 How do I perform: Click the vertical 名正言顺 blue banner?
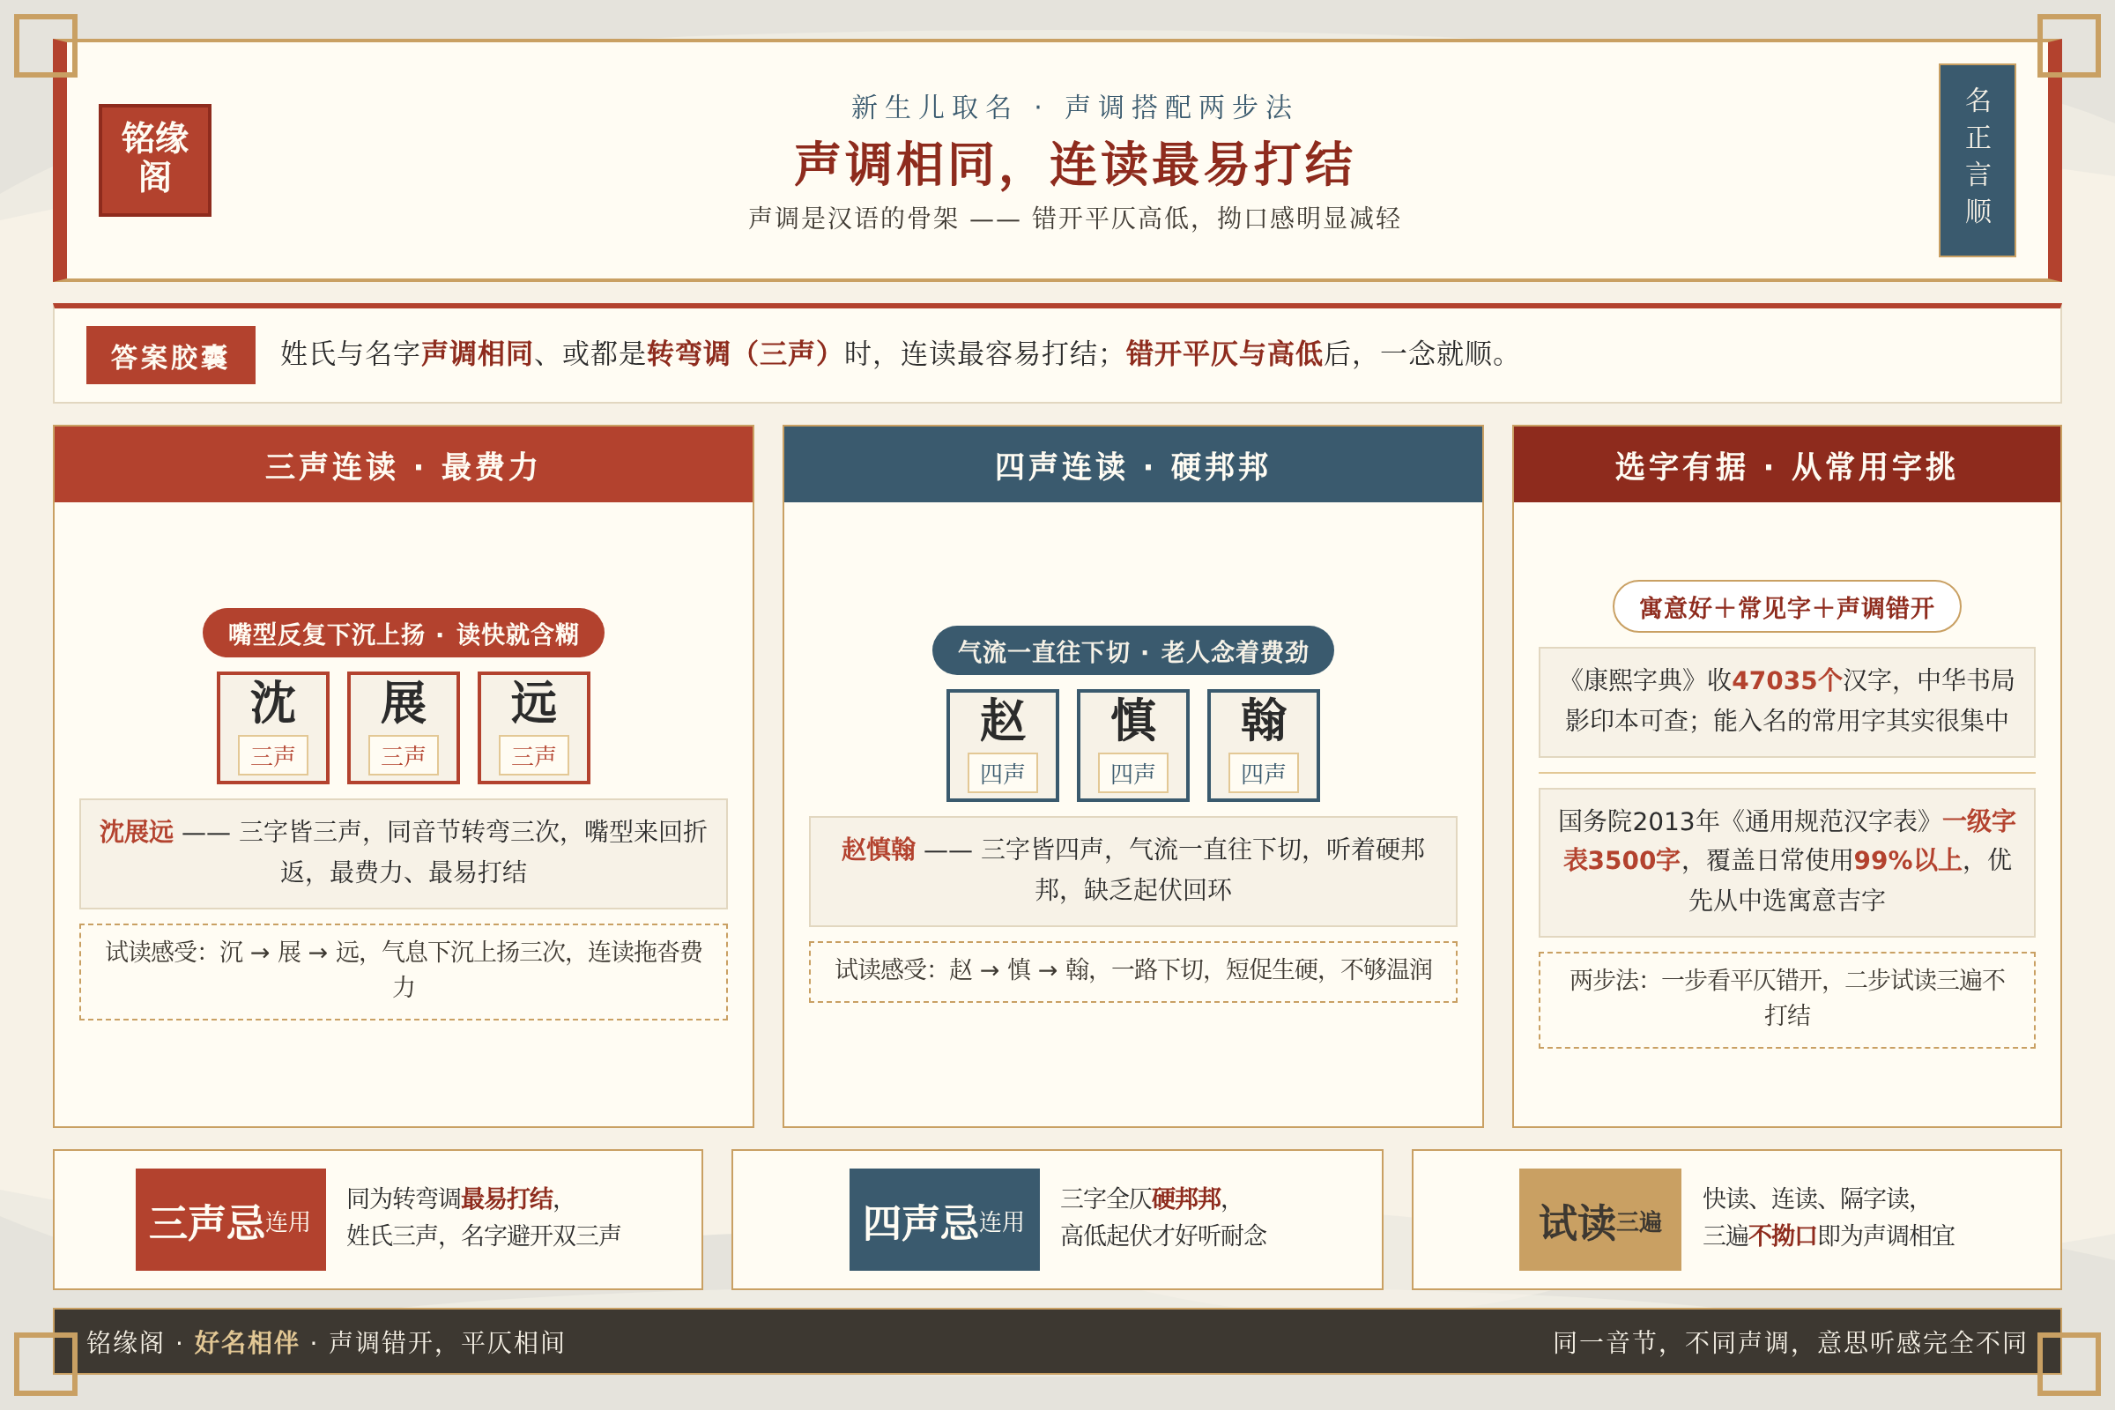(x=1977, y=160)
